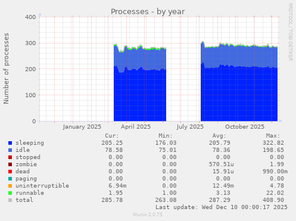The height and width of the screenshot is (221, 296).
Task: Click the 'Processes - by year' title
Action: [x=148, y=12]
